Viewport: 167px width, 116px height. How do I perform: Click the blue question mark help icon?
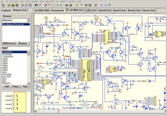pos(109,5)
